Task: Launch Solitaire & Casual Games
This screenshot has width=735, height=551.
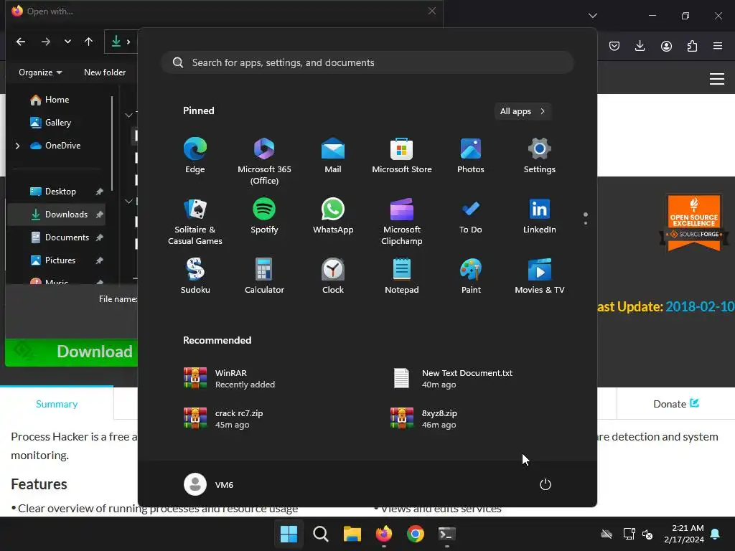Action: pos(195,222)
